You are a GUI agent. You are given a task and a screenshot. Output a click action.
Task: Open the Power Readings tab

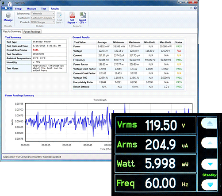click(x=32, y=32)
